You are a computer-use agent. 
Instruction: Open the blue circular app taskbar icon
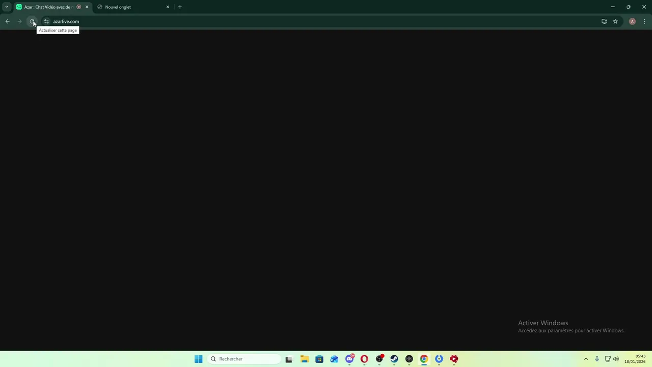tap(439, 359)
